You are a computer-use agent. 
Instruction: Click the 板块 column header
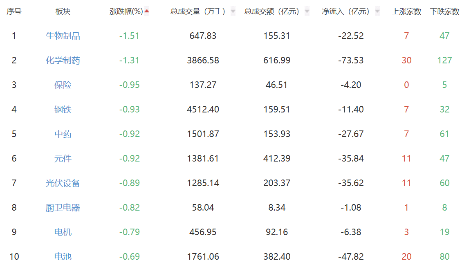[x=63, y=11]
